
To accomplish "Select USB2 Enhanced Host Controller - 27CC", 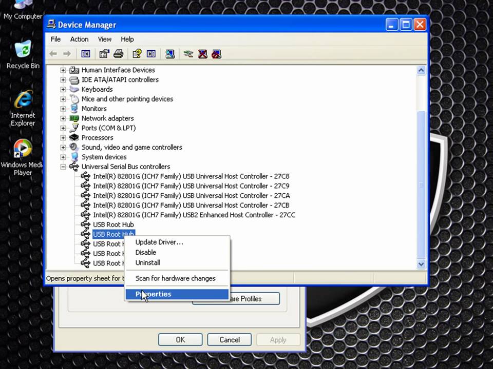I will [194, 215].
